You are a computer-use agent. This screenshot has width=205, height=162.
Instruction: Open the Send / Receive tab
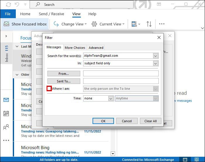pos(52,14)
